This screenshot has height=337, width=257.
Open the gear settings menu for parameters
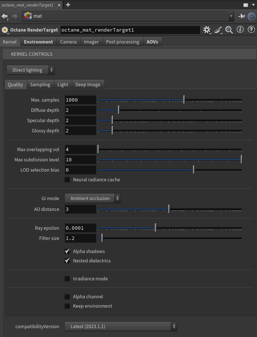pos(207,30)
